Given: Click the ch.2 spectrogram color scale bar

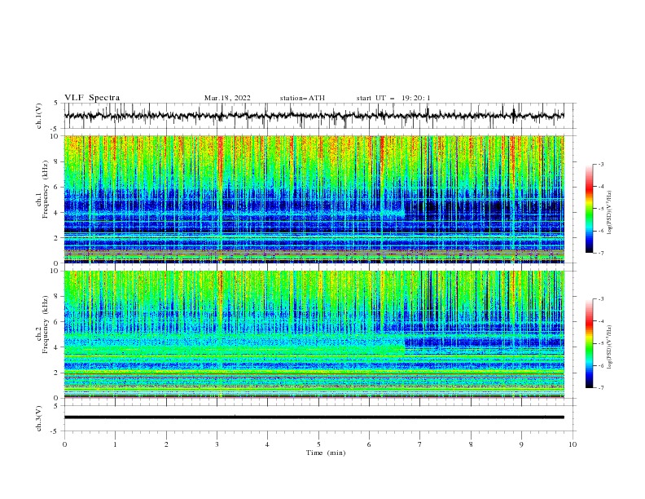Looking at the screenshot, I should (590, 343).
